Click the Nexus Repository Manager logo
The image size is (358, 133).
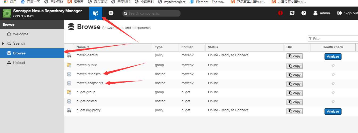click(x=6, y=13)
